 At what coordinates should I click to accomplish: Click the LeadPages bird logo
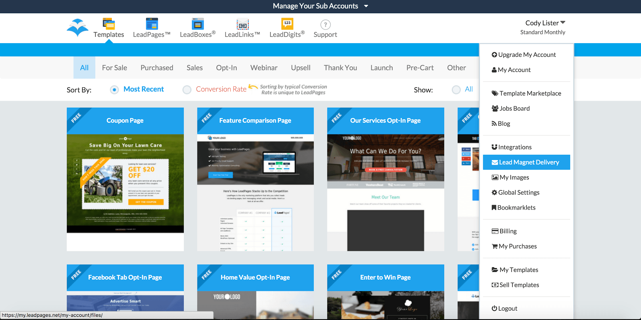click(x=78, y=28)
